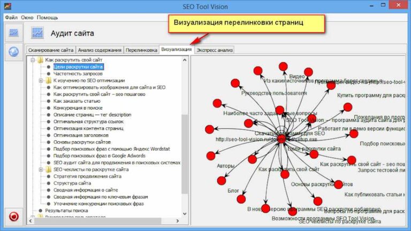Switch to Перелинковка tab
The image size is (411, 231).
141,50
